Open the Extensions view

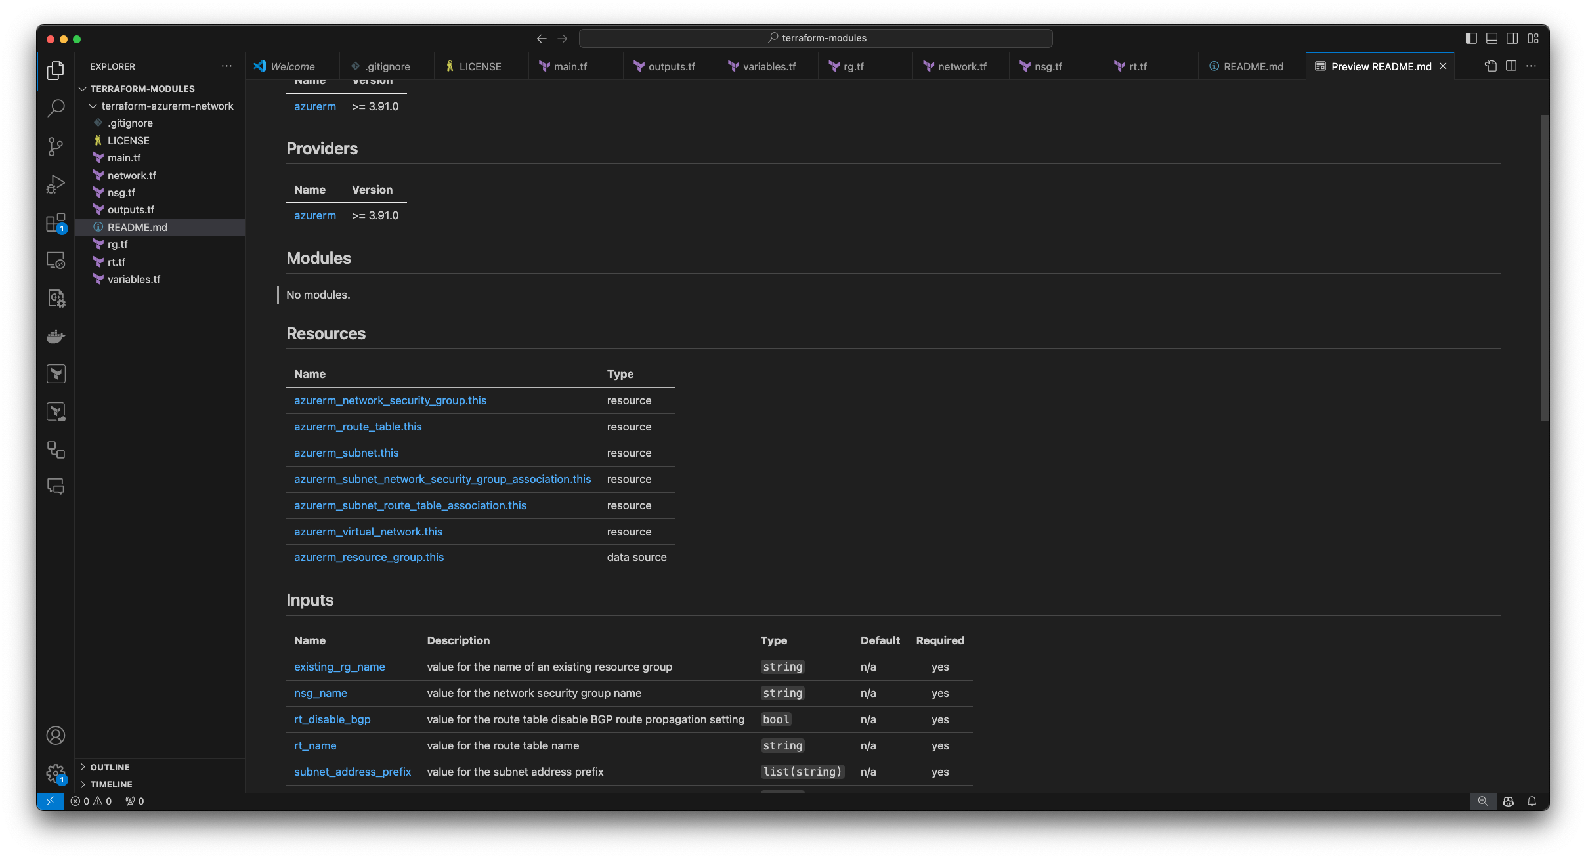[x=56, y=222]
